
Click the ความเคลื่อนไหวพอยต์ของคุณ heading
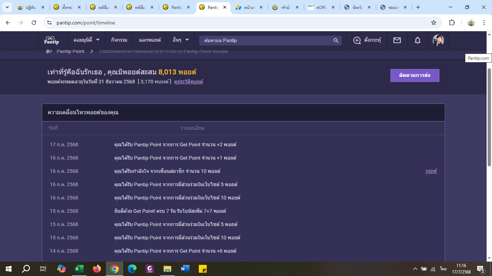coord(83,112)
